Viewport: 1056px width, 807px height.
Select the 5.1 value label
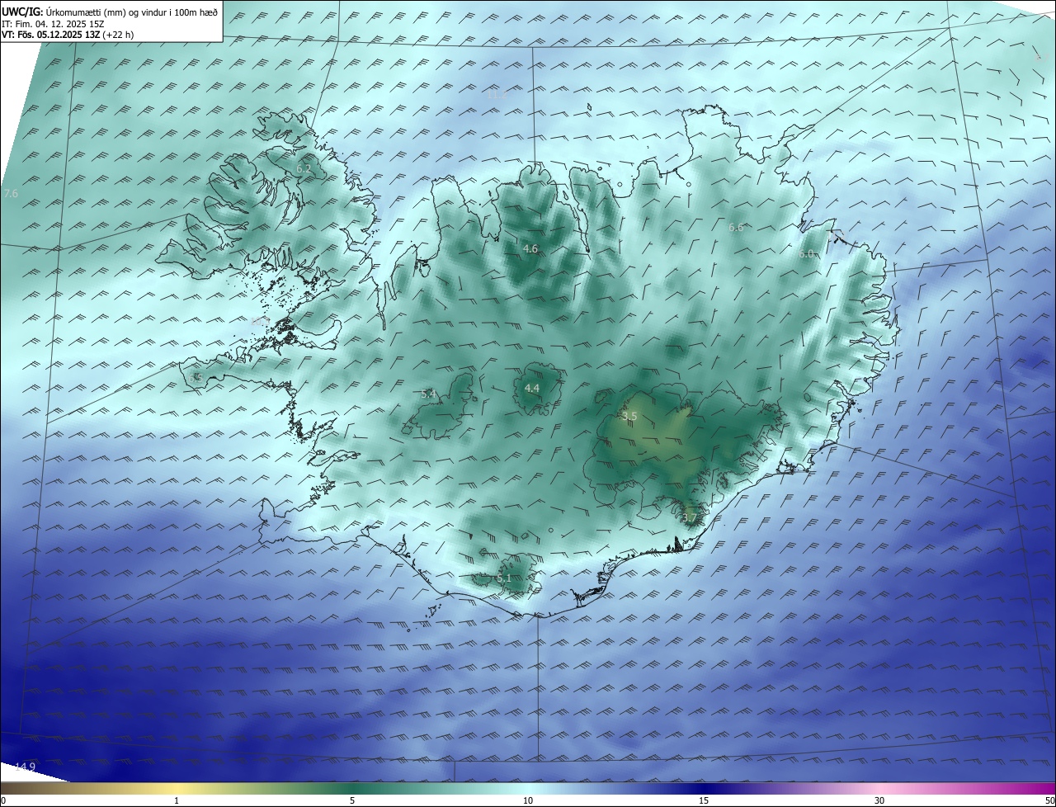click(x=504, y=578)
